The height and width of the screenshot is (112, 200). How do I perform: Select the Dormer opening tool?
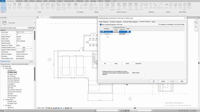(160, 6)
